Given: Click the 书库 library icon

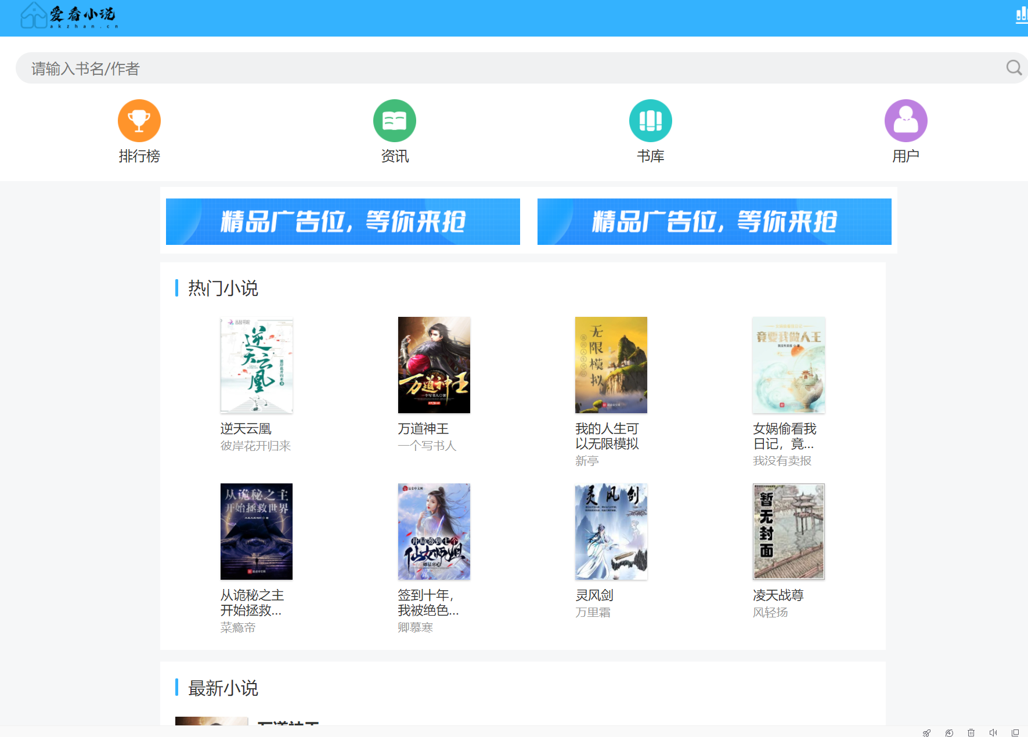Looking at the screenshot, I should (x=650, y=120).
